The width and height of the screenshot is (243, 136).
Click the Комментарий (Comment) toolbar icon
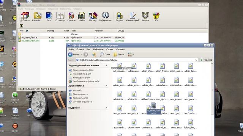tap(133, 17)
